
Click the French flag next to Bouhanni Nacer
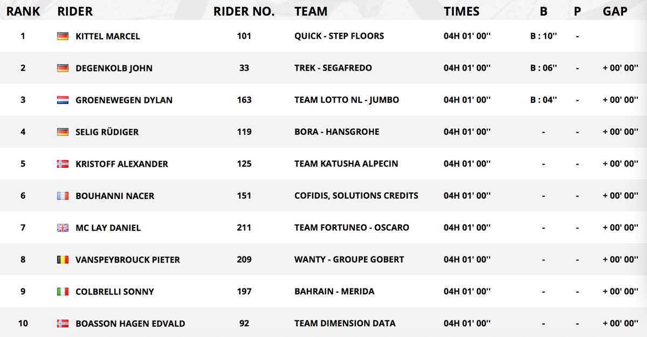63,196
